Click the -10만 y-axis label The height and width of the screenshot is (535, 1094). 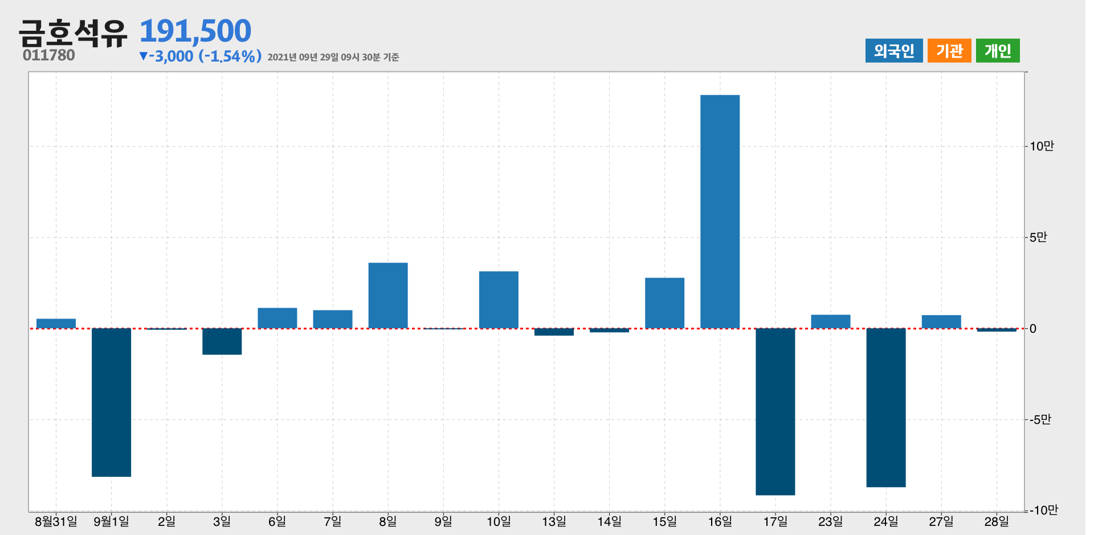point(1043,510)
